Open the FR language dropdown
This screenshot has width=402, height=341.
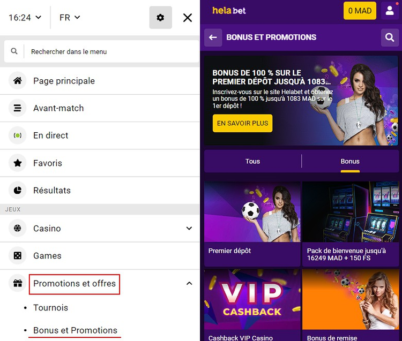click(x=70, y=18)
